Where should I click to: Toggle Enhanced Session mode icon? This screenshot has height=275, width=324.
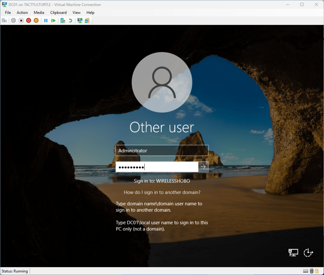pyautogui.click(x=80, y=21)
